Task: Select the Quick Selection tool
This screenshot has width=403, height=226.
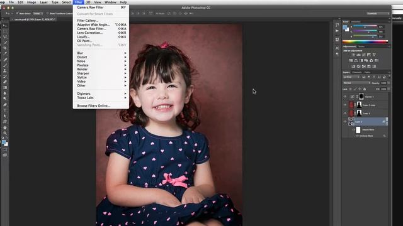Action: coord(5,43)
